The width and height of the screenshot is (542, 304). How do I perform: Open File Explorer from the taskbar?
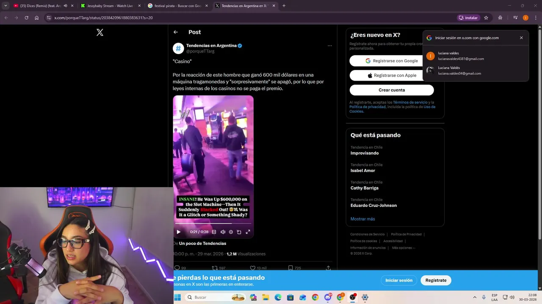tap(265, 297)
